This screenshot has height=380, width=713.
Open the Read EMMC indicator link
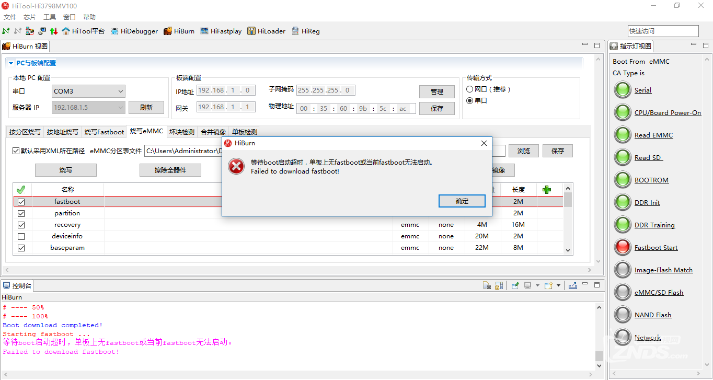654,135
